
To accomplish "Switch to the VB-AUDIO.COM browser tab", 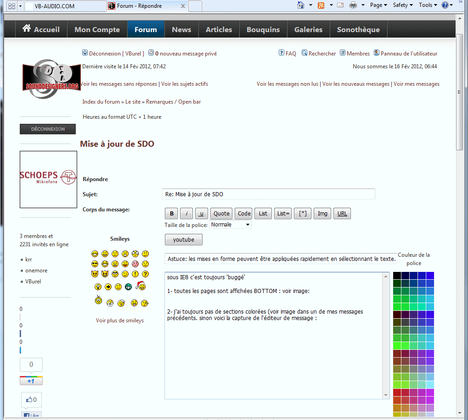I will coord(64,6).
